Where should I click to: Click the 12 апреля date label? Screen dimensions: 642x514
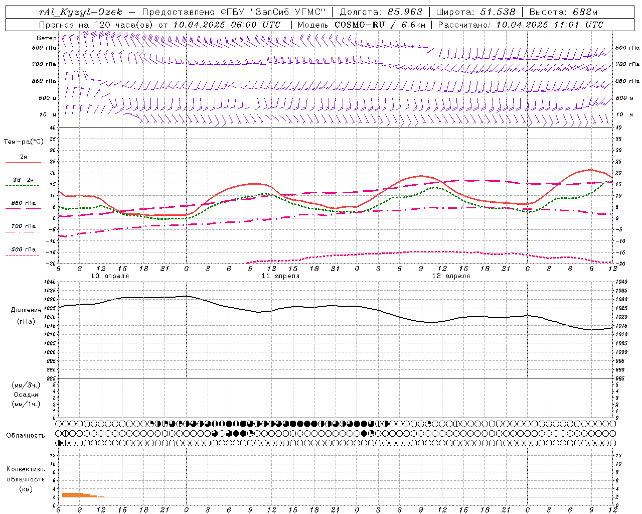pyautogui.click(x=451, y=276)
